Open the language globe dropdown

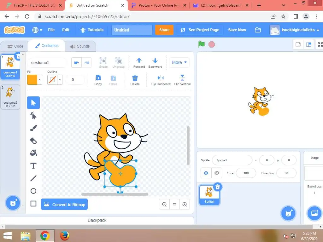pyautogui.click(x=37, y=30)
